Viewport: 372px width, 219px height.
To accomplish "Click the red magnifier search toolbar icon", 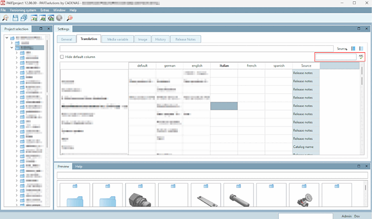I will (69, 18).
